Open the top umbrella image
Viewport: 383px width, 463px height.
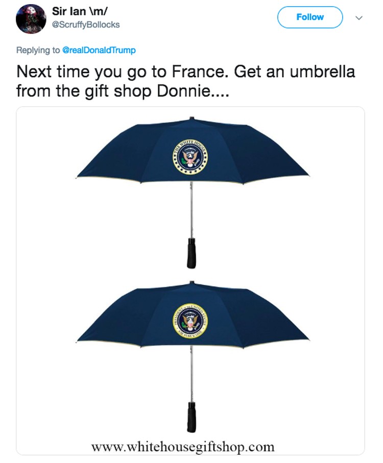[192, 192]
